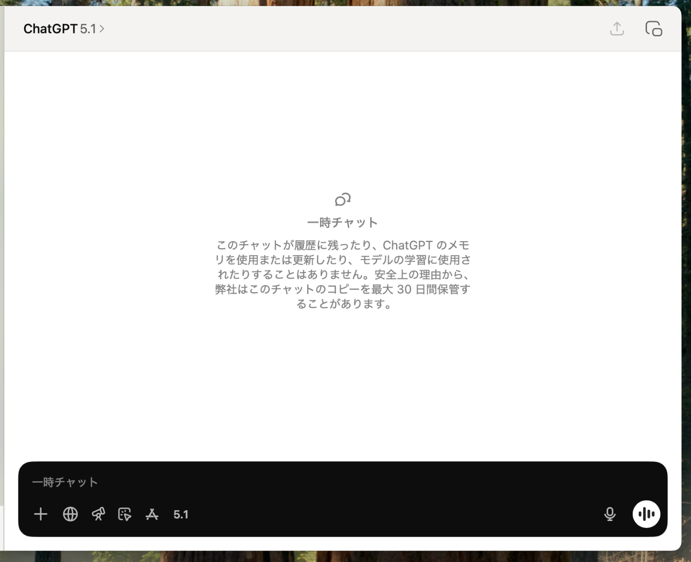Image resolution: width=691 pixels, height=562 pixels.
Task: Select the deep research telescope icon
Action: [98, 514]
